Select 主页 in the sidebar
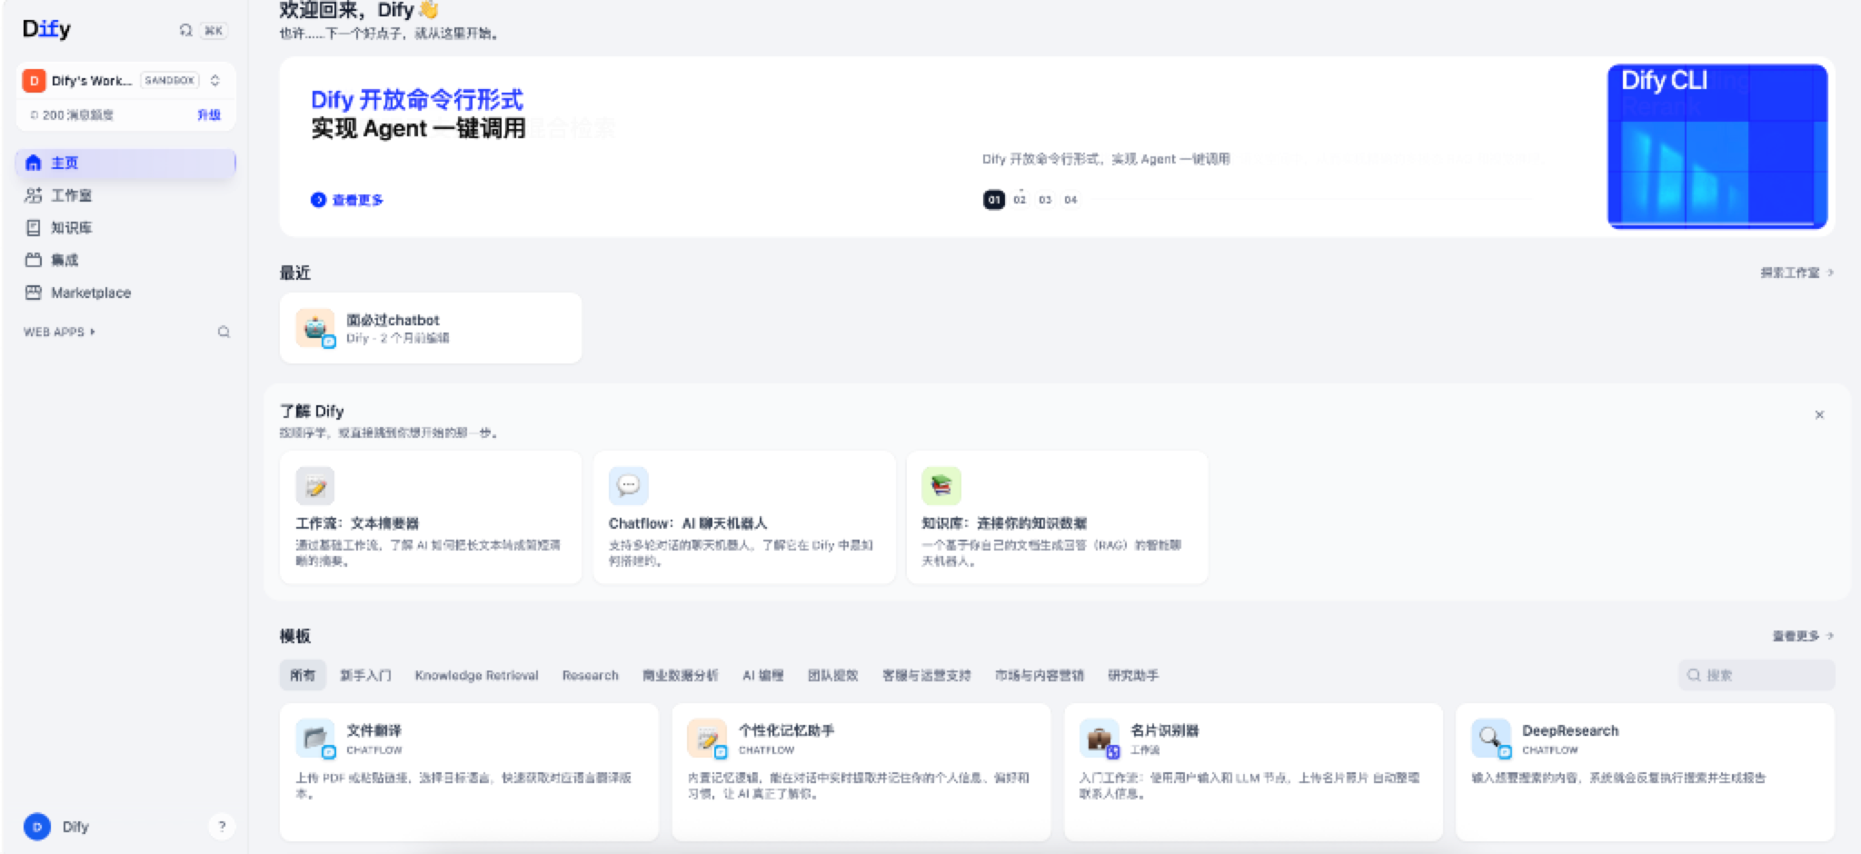This screenshot has height=854, width=1861. tap(125, 163)
